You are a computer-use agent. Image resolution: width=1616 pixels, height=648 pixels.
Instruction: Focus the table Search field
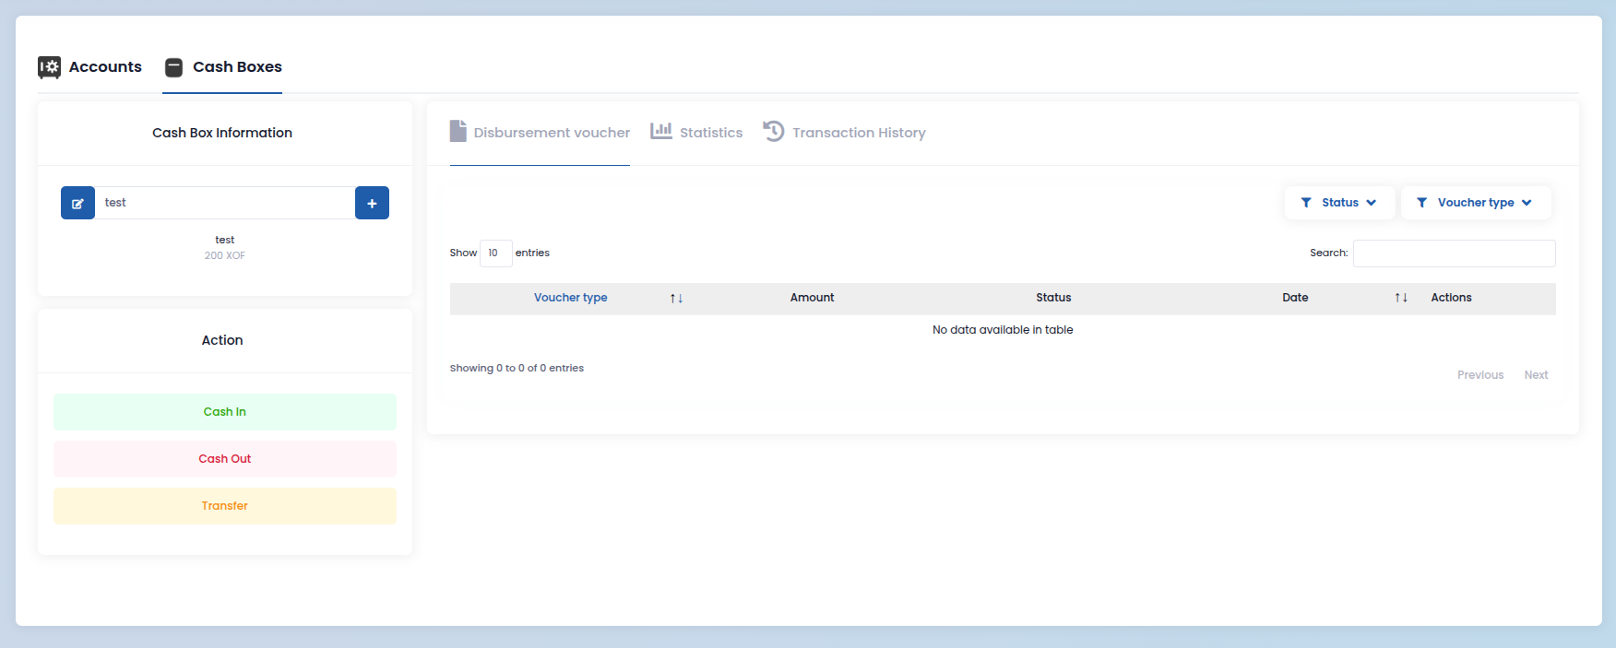click(1454, 253)
